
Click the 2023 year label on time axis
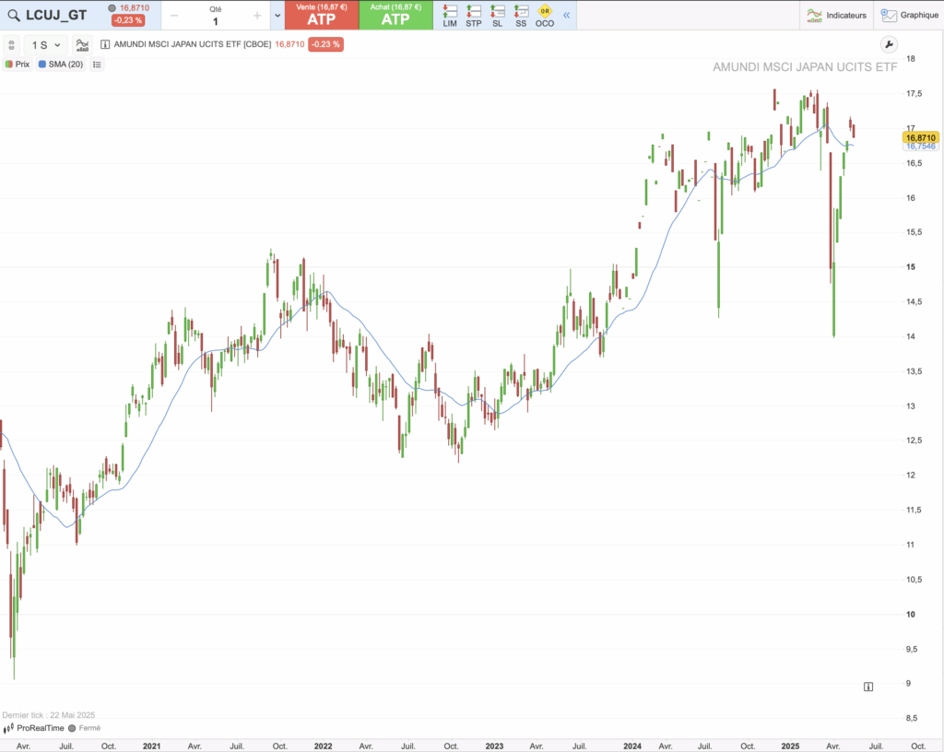click(494, 746)
